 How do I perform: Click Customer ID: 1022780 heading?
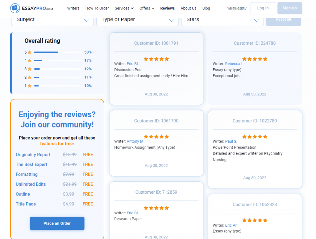pyautogui.click(x=255, y=121)
